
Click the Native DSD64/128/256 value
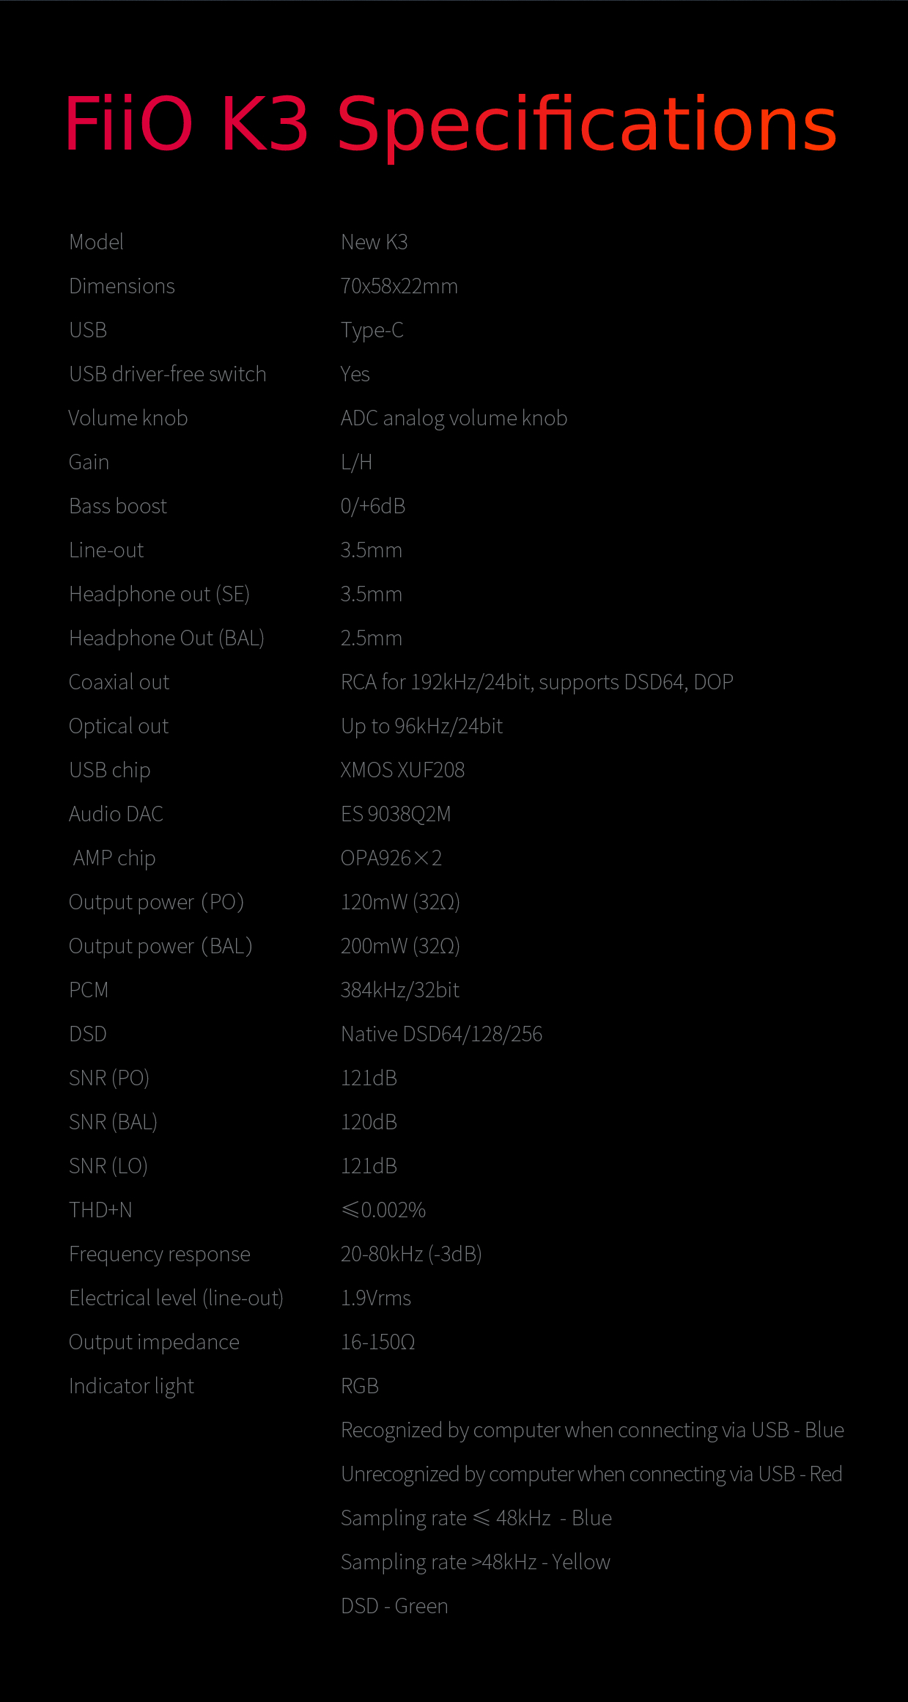point(441,1034)
